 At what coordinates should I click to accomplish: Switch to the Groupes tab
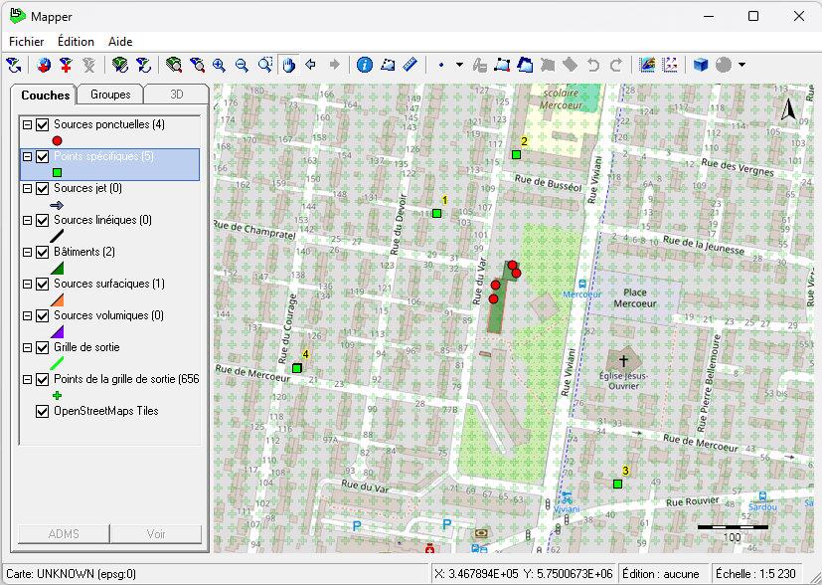pyautogui.click(x=110, y=95)
